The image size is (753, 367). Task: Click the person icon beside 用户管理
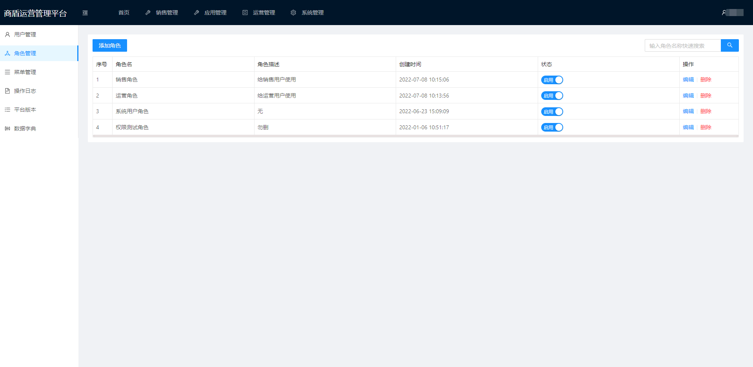point(7,34)
